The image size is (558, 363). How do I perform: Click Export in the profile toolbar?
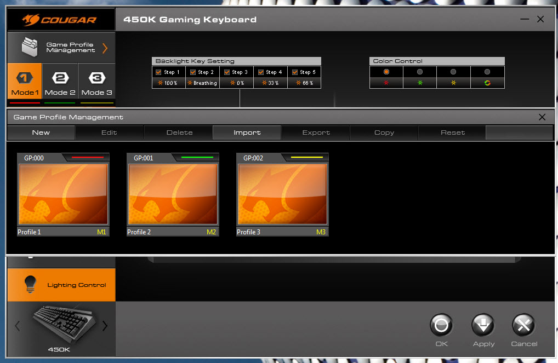tap(316, 132)
